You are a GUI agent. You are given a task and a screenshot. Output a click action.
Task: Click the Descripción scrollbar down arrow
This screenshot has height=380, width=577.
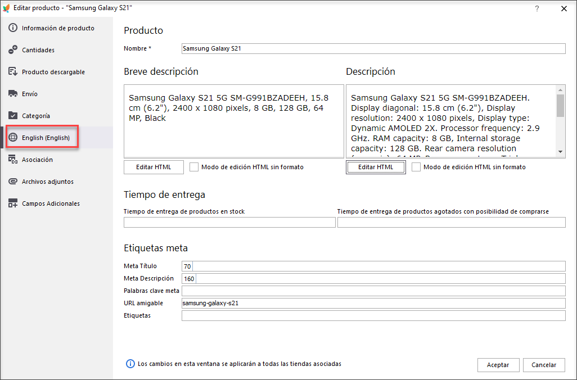[x=561, y=152]
